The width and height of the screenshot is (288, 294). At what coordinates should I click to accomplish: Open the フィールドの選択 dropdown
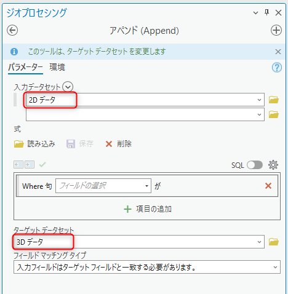(103, 186)
